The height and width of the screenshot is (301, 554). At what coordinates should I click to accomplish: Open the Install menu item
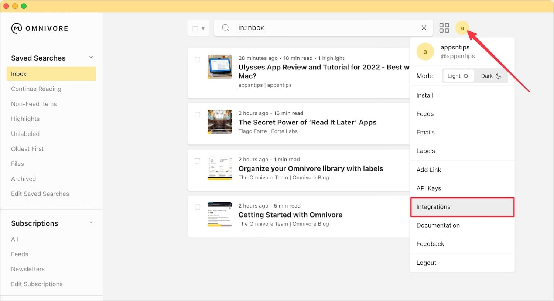pos(462,95)
